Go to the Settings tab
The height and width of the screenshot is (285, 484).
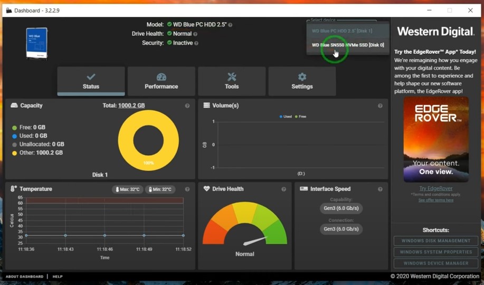[302, 81]
